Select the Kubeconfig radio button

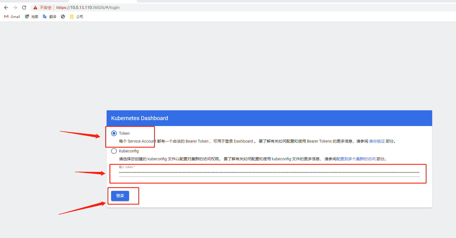pyautogui.click(x=114, y=151)
